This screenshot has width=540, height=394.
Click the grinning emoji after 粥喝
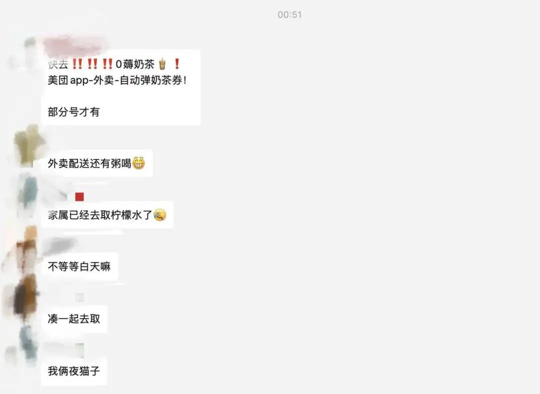click(x=138, y=163)
